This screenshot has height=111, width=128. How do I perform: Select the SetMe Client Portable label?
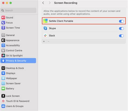pyautogui.click(x=61, y=21)
